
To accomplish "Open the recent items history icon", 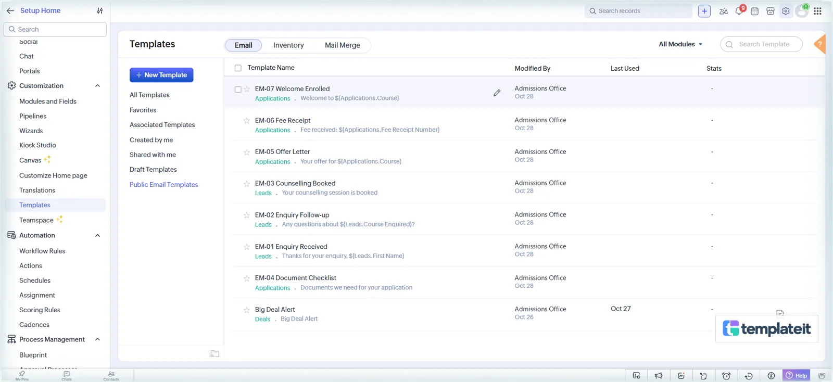I will click(749, 376).
